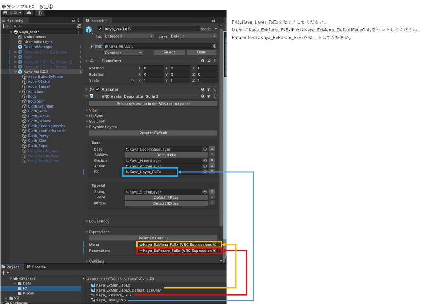Collapse the Transform component
Image resolution: width=423 pixels, height=306 pixels.
[87, 61]
